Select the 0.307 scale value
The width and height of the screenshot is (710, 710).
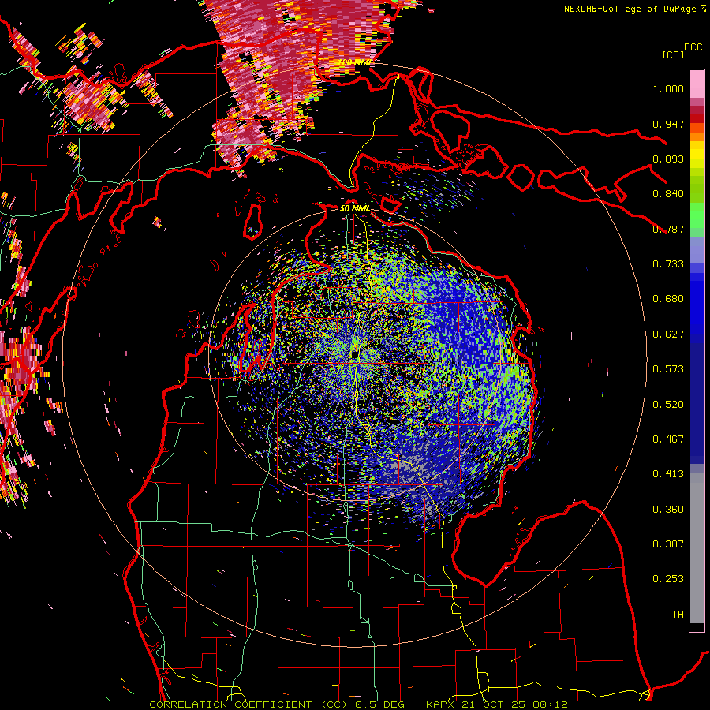[x=668, y=544]
